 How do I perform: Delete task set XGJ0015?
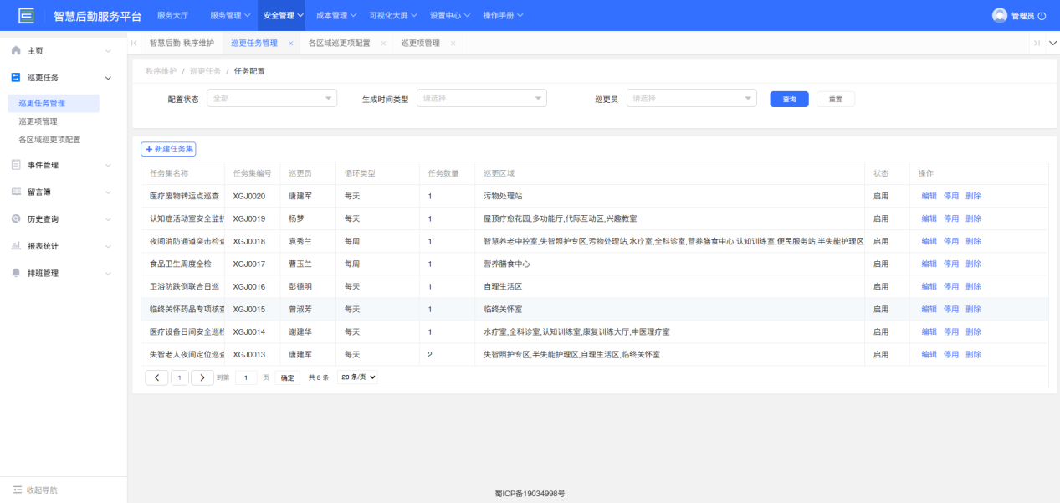tap(973, 309)
